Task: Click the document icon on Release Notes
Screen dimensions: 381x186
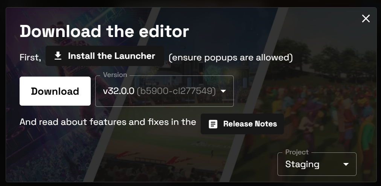Action: click(x=213, y=124)
